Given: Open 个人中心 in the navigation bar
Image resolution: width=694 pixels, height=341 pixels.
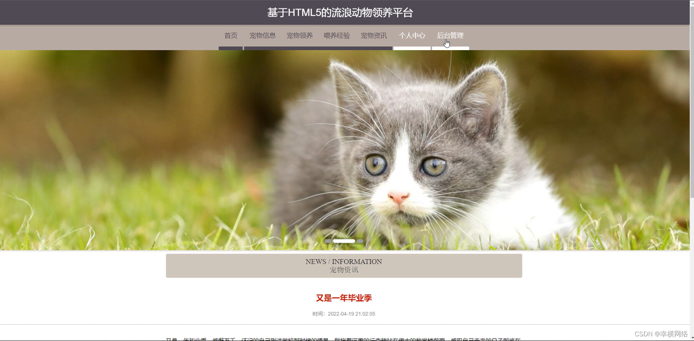Looking at the screenshot, I should coord(412,36).
